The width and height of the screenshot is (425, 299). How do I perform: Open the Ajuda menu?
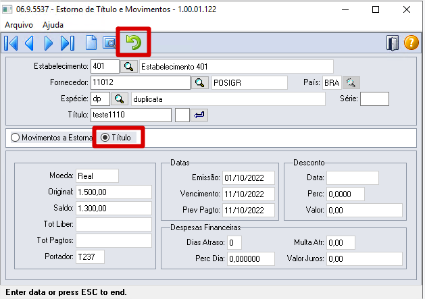click(53, 25)
